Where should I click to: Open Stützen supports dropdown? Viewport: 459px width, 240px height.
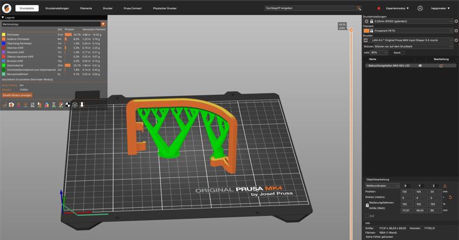pyautogui.click(x=414, y=47)
